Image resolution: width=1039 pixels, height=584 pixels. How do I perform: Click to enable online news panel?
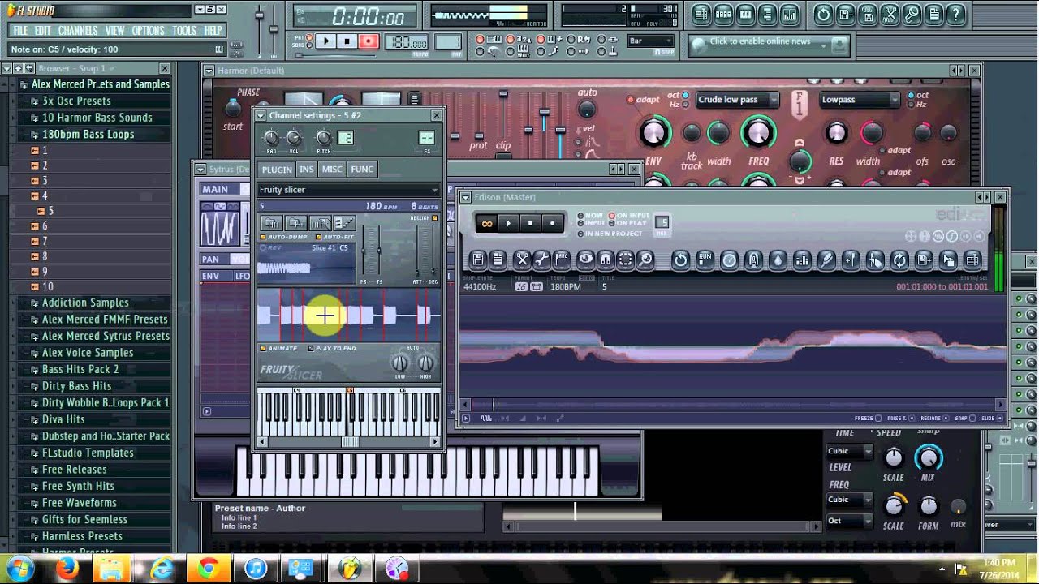[768, 45]
